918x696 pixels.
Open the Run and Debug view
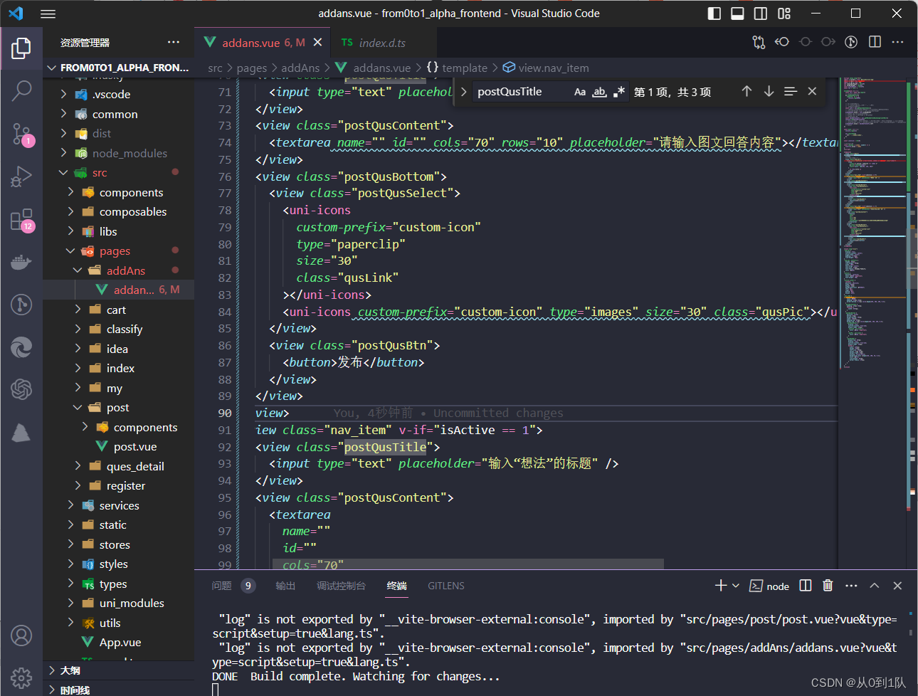(21, 176)
